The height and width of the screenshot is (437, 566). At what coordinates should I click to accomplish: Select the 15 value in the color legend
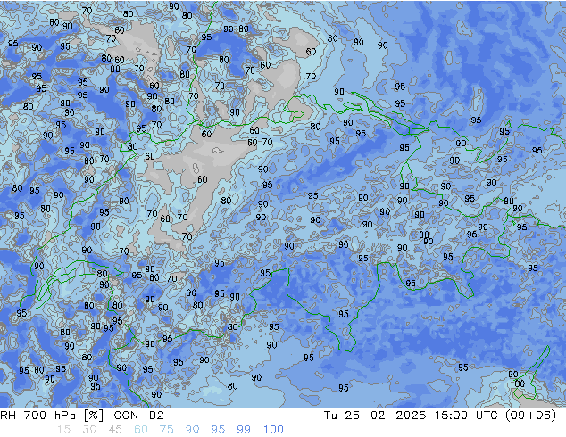click(63, 430)
